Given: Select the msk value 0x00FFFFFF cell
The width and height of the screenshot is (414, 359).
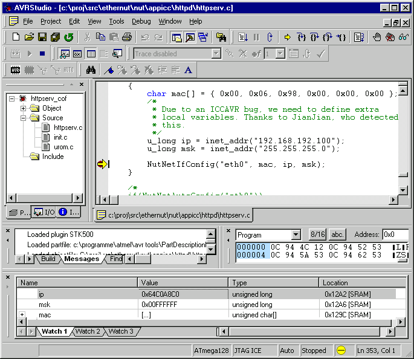Looking at the screenshot, I should (x=183, y=305).
